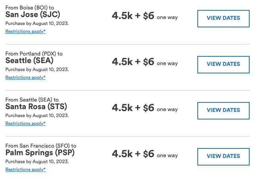Click the Santa Rosa (STS) destination heading
The image size is (254, 179).
pyautogui.click(x=36, y=107)
